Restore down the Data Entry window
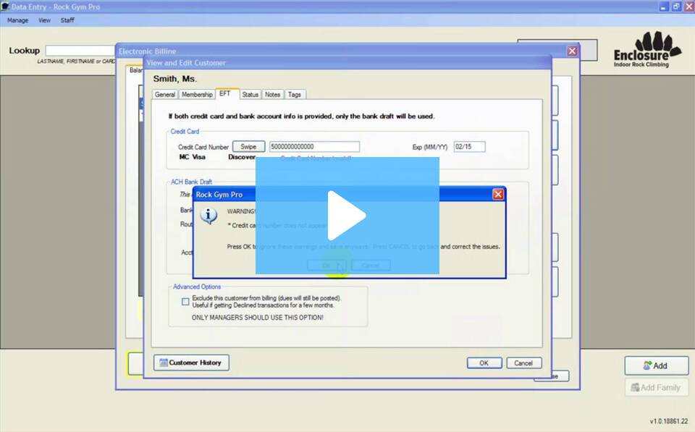Screen dimensions: 695x432 click(x=676, y=7)
